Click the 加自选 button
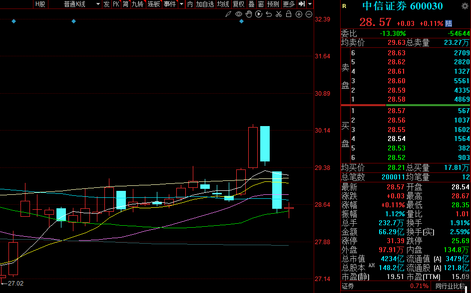This screenshot has width=471, height=293. [x=205, y=4]
